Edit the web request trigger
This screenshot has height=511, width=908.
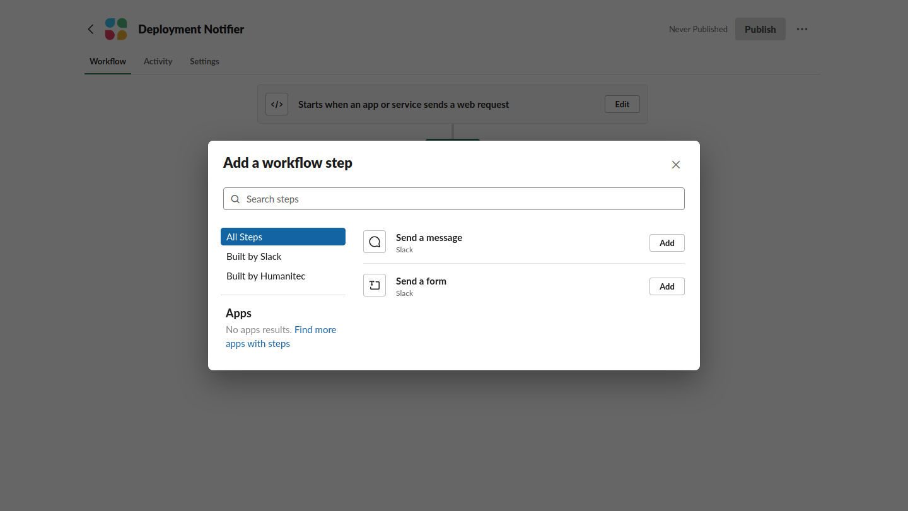click(x=622, y=104)
